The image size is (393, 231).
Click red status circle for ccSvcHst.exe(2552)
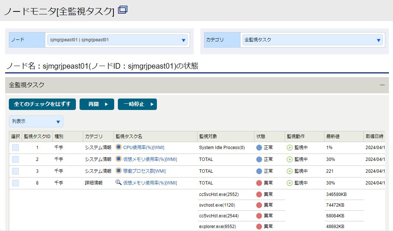(x=259, y=194)
